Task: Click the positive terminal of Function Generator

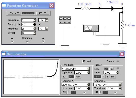Action: [43, 41]
